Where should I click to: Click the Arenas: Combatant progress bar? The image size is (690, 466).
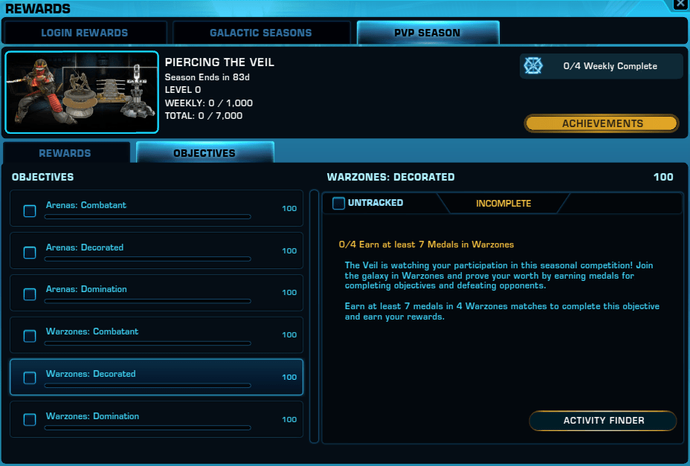coord(148,217)
